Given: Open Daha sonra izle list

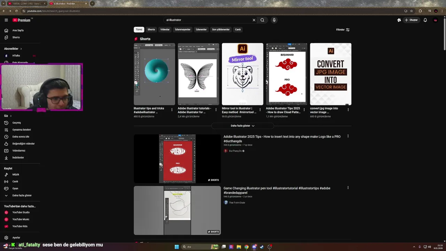Looking at the screenshot, I should coord(20,137).
